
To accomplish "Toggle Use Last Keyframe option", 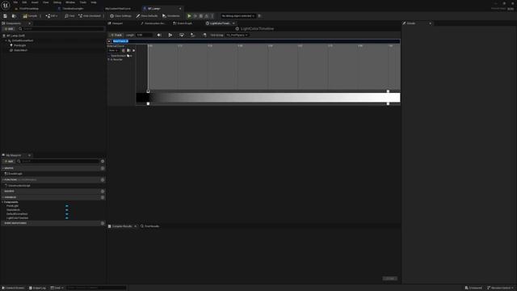I will tap(159, 35).
